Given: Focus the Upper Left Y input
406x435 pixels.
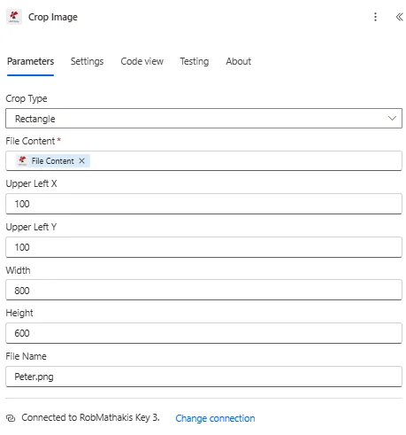Looking at the screenshot, I should click(203, 247).
